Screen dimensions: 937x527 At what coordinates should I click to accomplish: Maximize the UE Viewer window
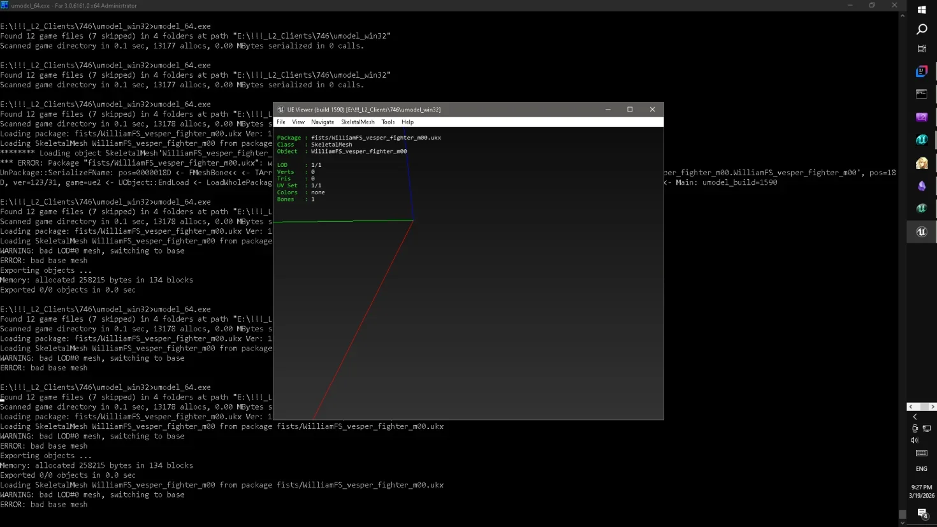pos(630,110)
